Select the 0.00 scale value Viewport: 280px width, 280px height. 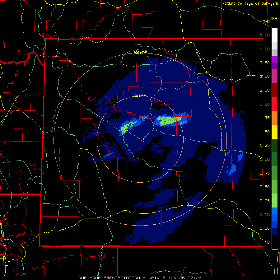tap(265, 228)
